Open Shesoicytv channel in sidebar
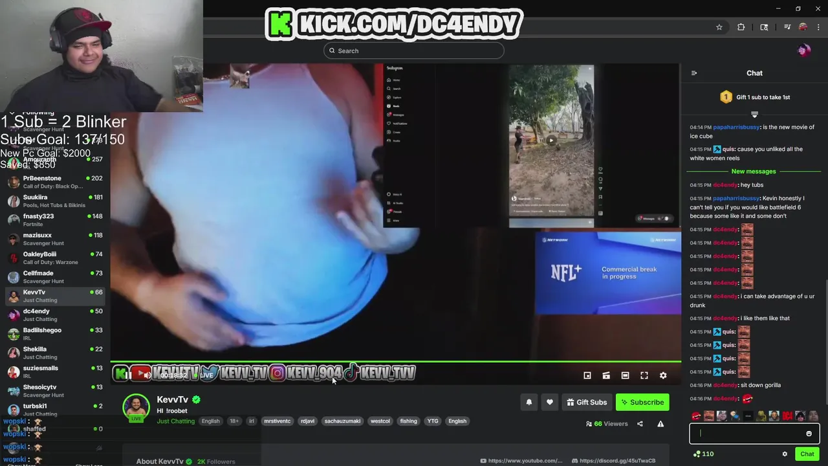This screenshot has height=466, width=828. pyautogui.click(x=55, y=391)
